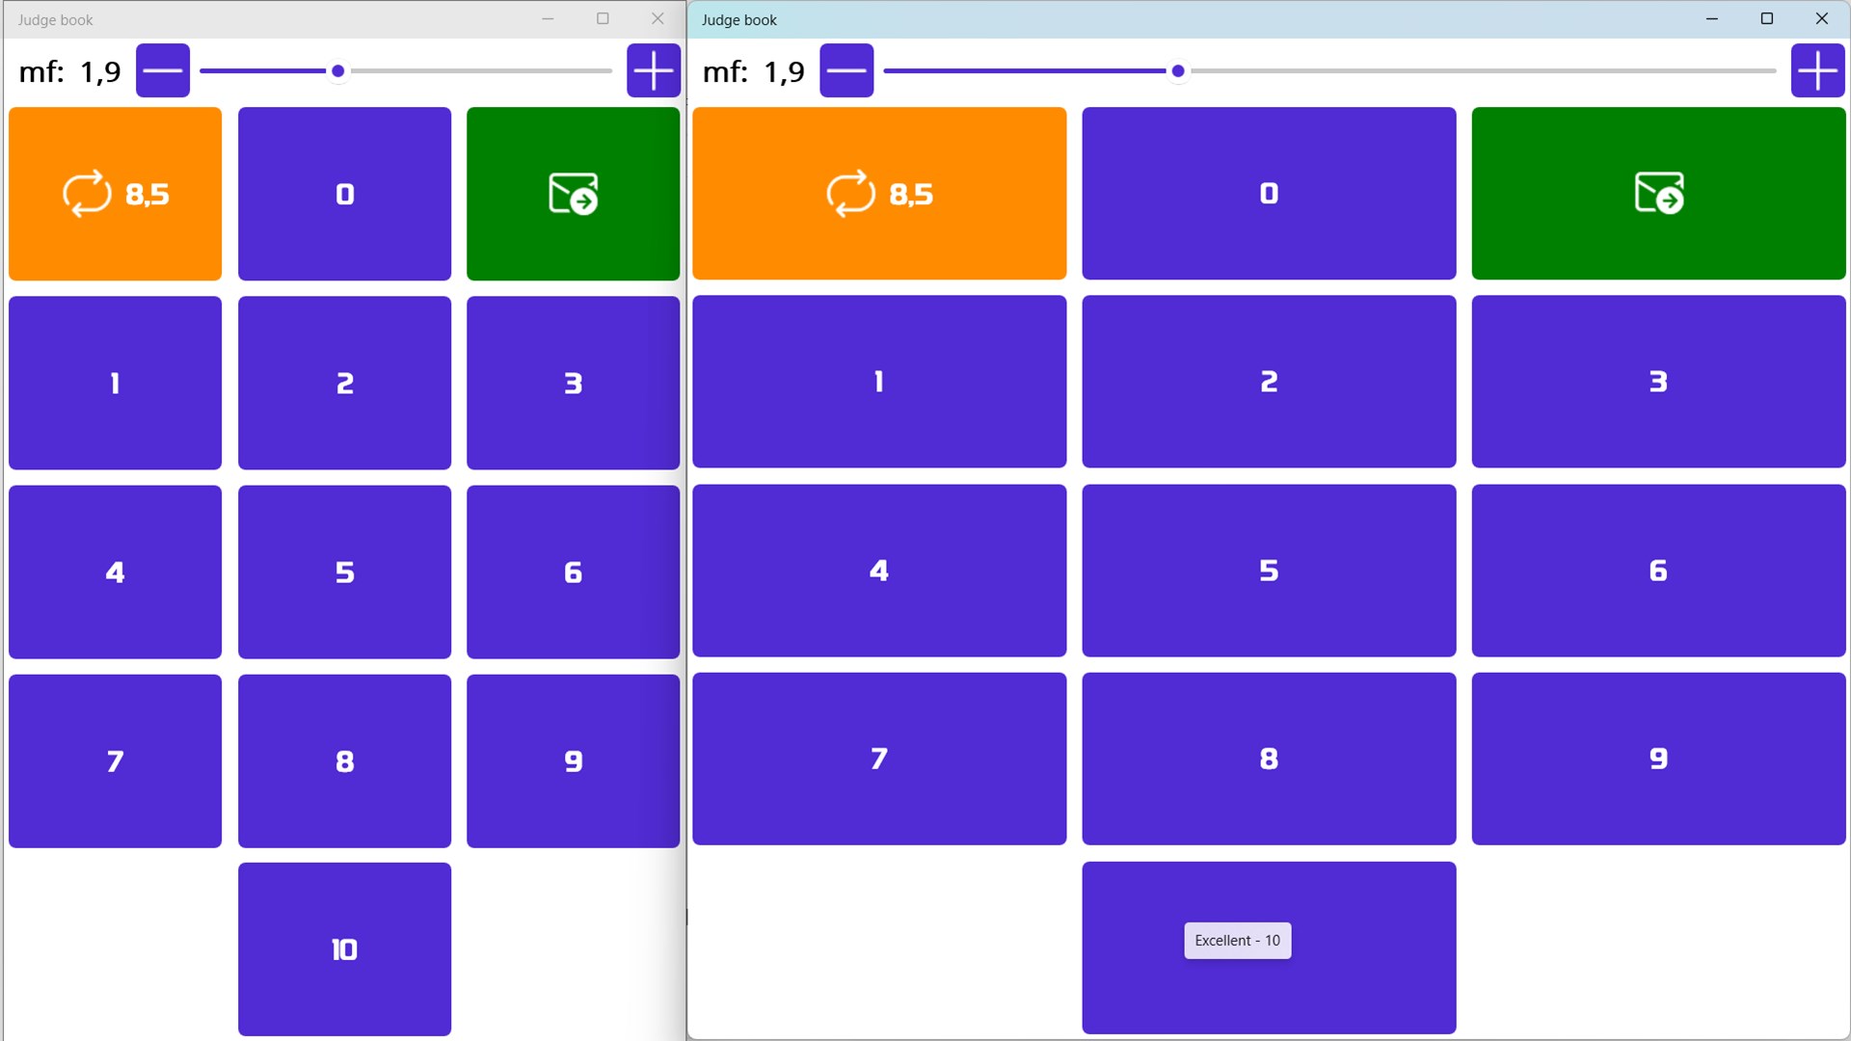The width and height of the screenshot is (1851, 1041).
Task: Click the plus stepper in right window
Action: click(1817, 70)
